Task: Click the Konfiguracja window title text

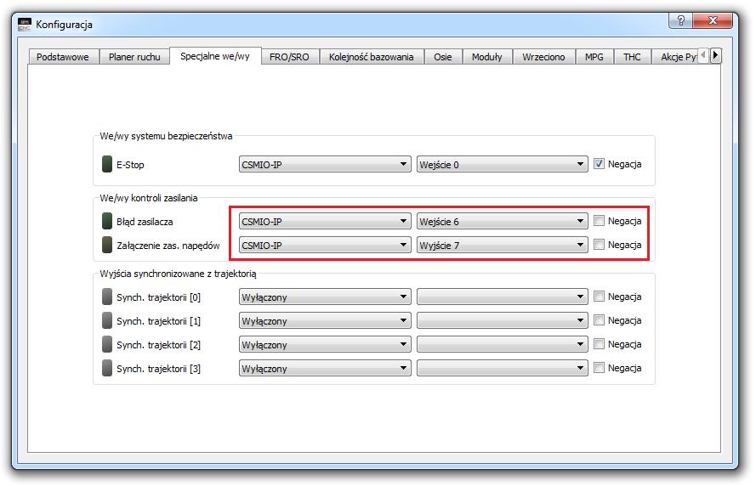Action: [x=64, y=25]
